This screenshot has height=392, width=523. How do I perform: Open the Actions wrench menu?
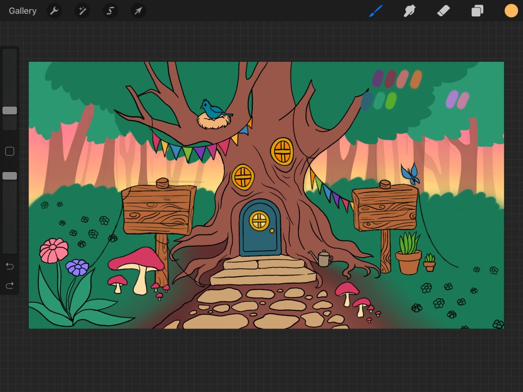tap(54, 11)
